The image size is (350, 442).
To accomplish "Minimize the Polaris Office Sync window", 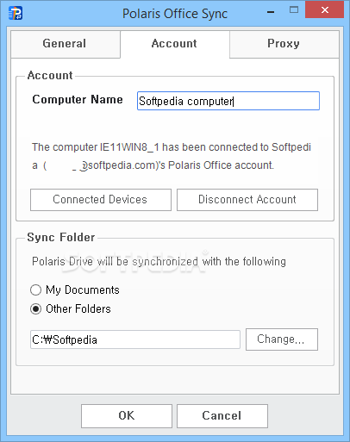I will 271,12.
